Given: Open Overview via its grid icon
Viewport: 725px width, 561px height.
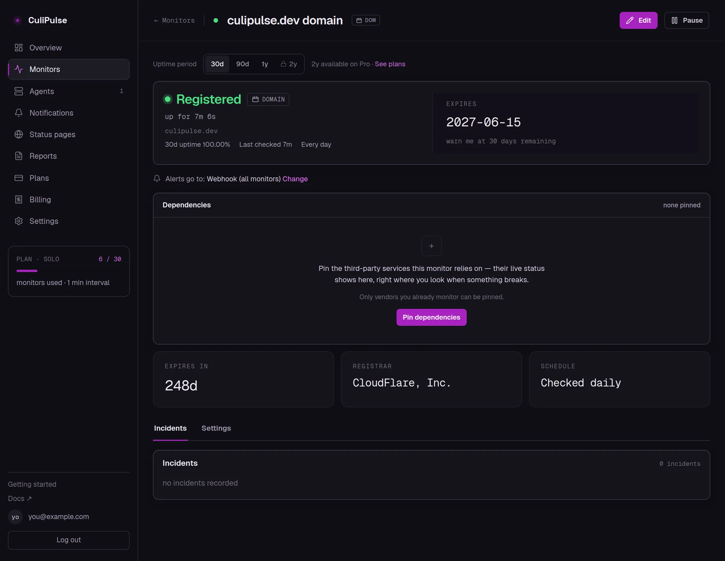Looking at the screenshot, I should (18, 48).
